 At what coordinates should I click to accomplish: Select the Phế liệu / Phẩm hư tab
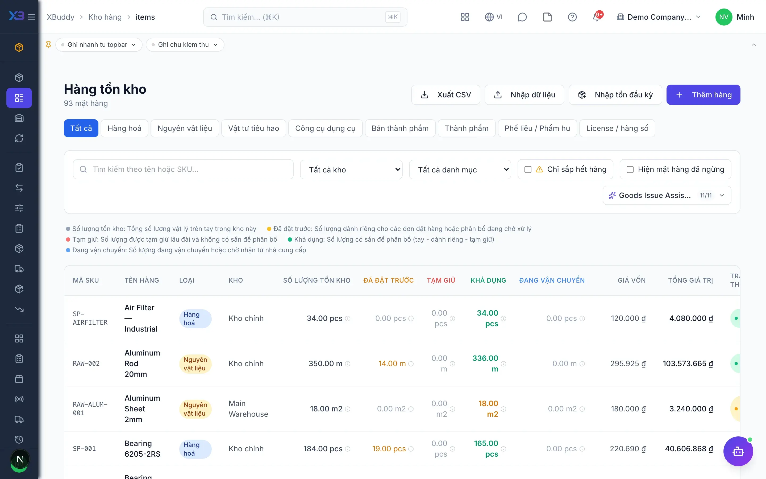tap(538, 128)
